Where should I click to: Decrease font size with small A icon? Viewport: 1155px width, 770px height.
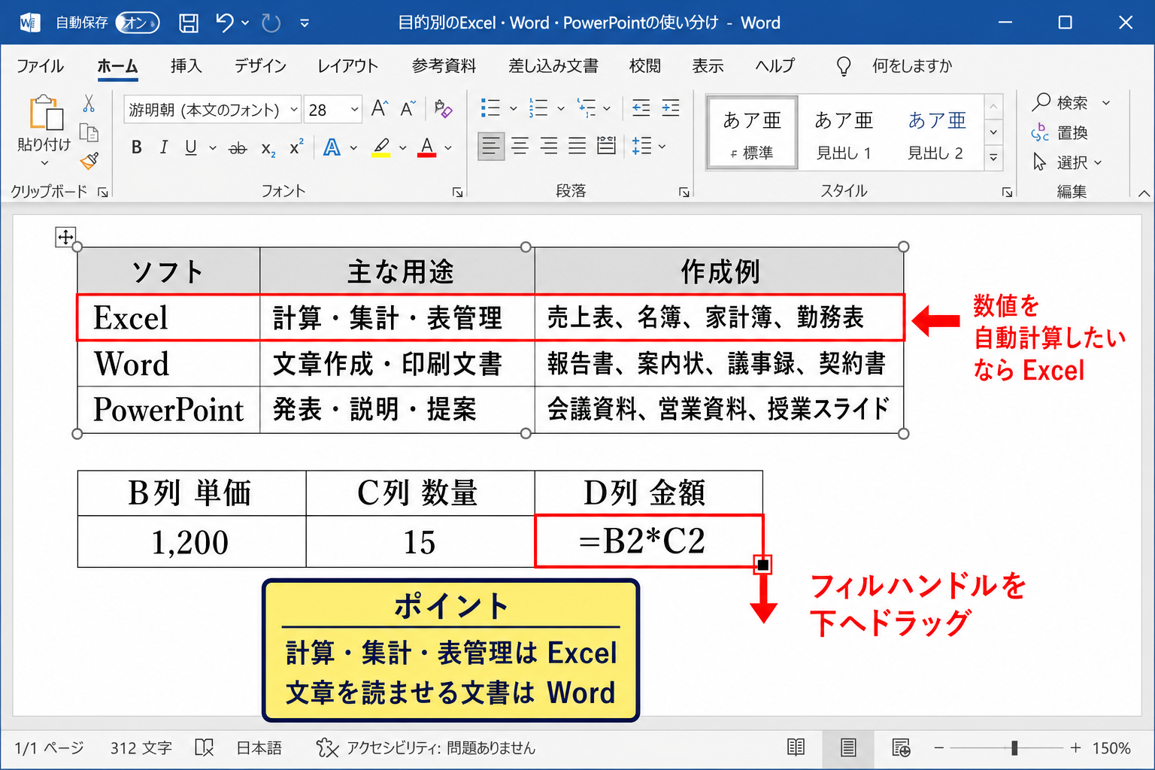(x=408, y=109)
